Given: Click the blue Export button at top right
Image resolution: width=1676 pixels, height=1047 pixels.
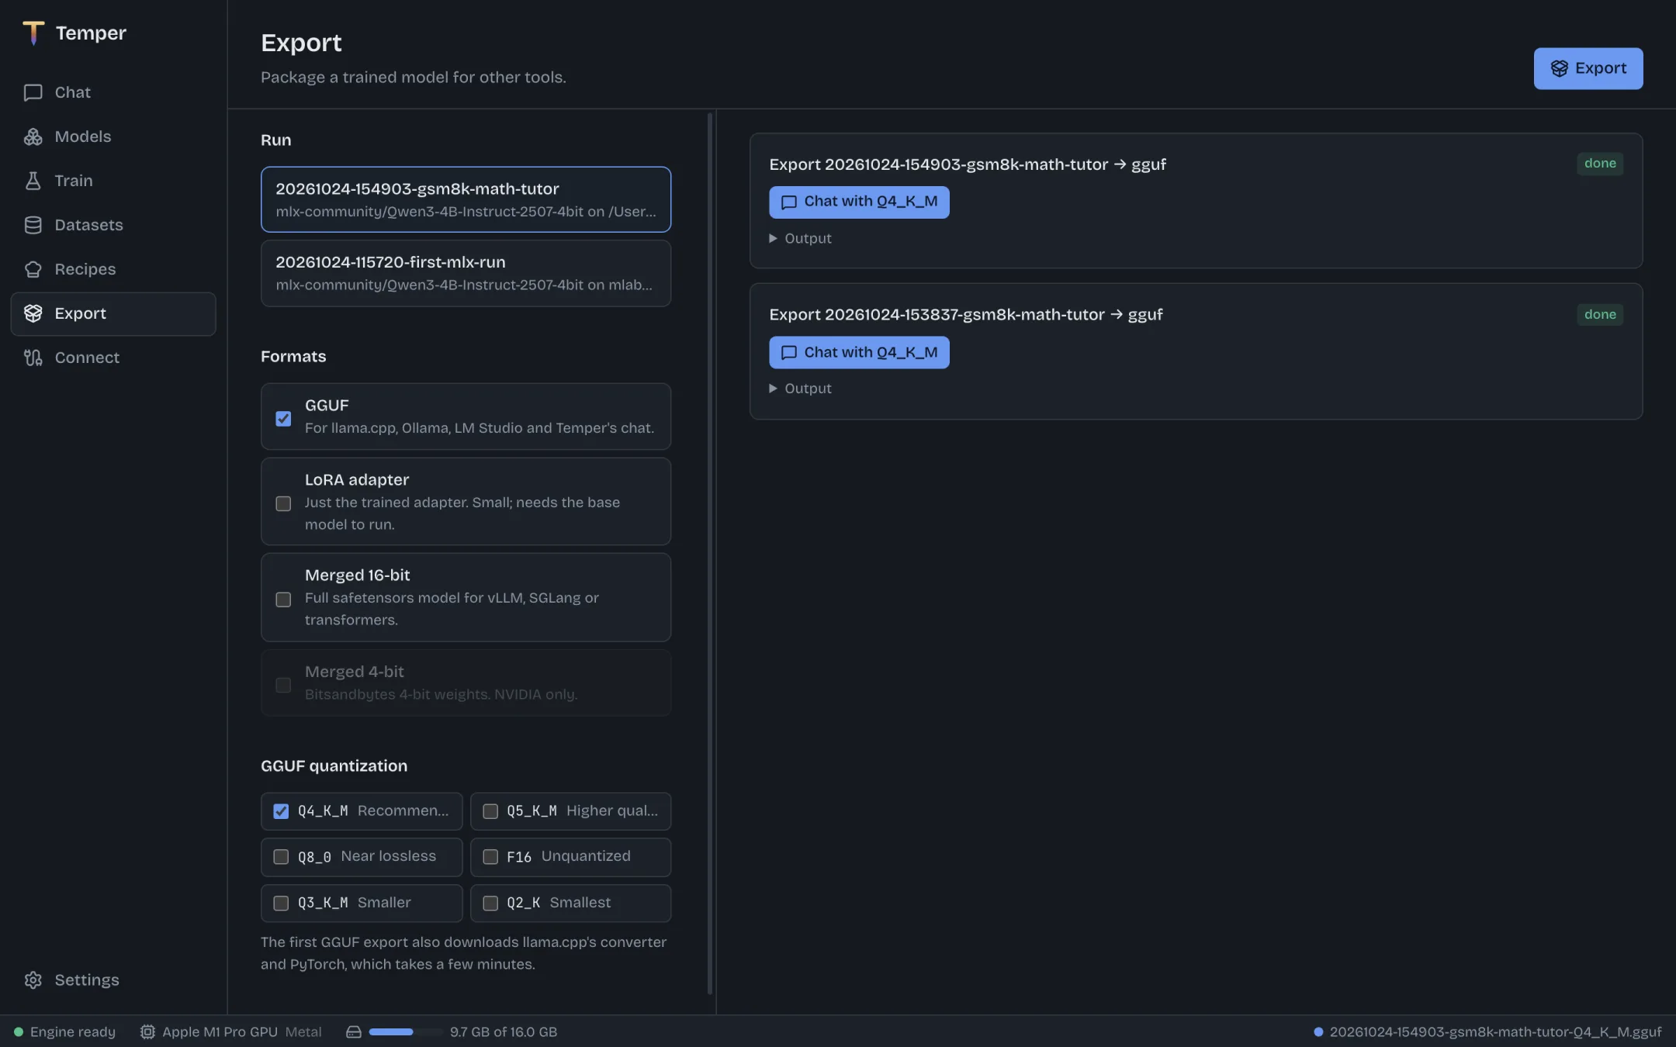Looking at the screenshot, I should pos(1588,68).
